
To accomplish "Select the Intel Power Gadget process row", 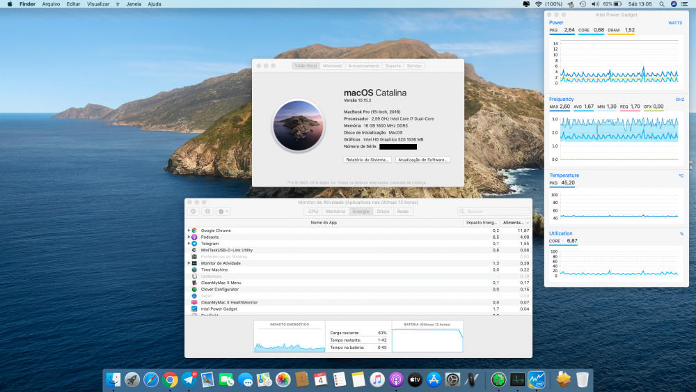I will [x=358, y=309].
